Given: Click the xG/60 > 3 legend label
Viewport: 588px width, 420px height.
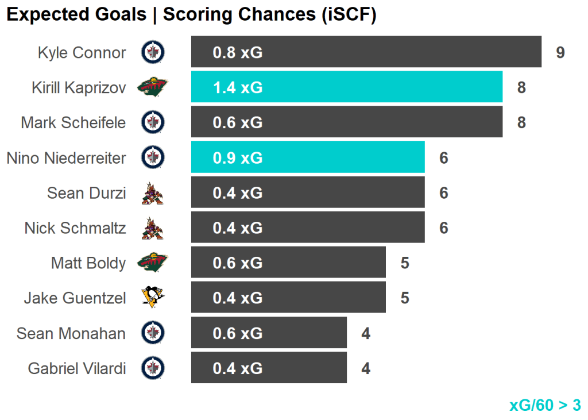Looking at the screenshot, I should 545,405.
